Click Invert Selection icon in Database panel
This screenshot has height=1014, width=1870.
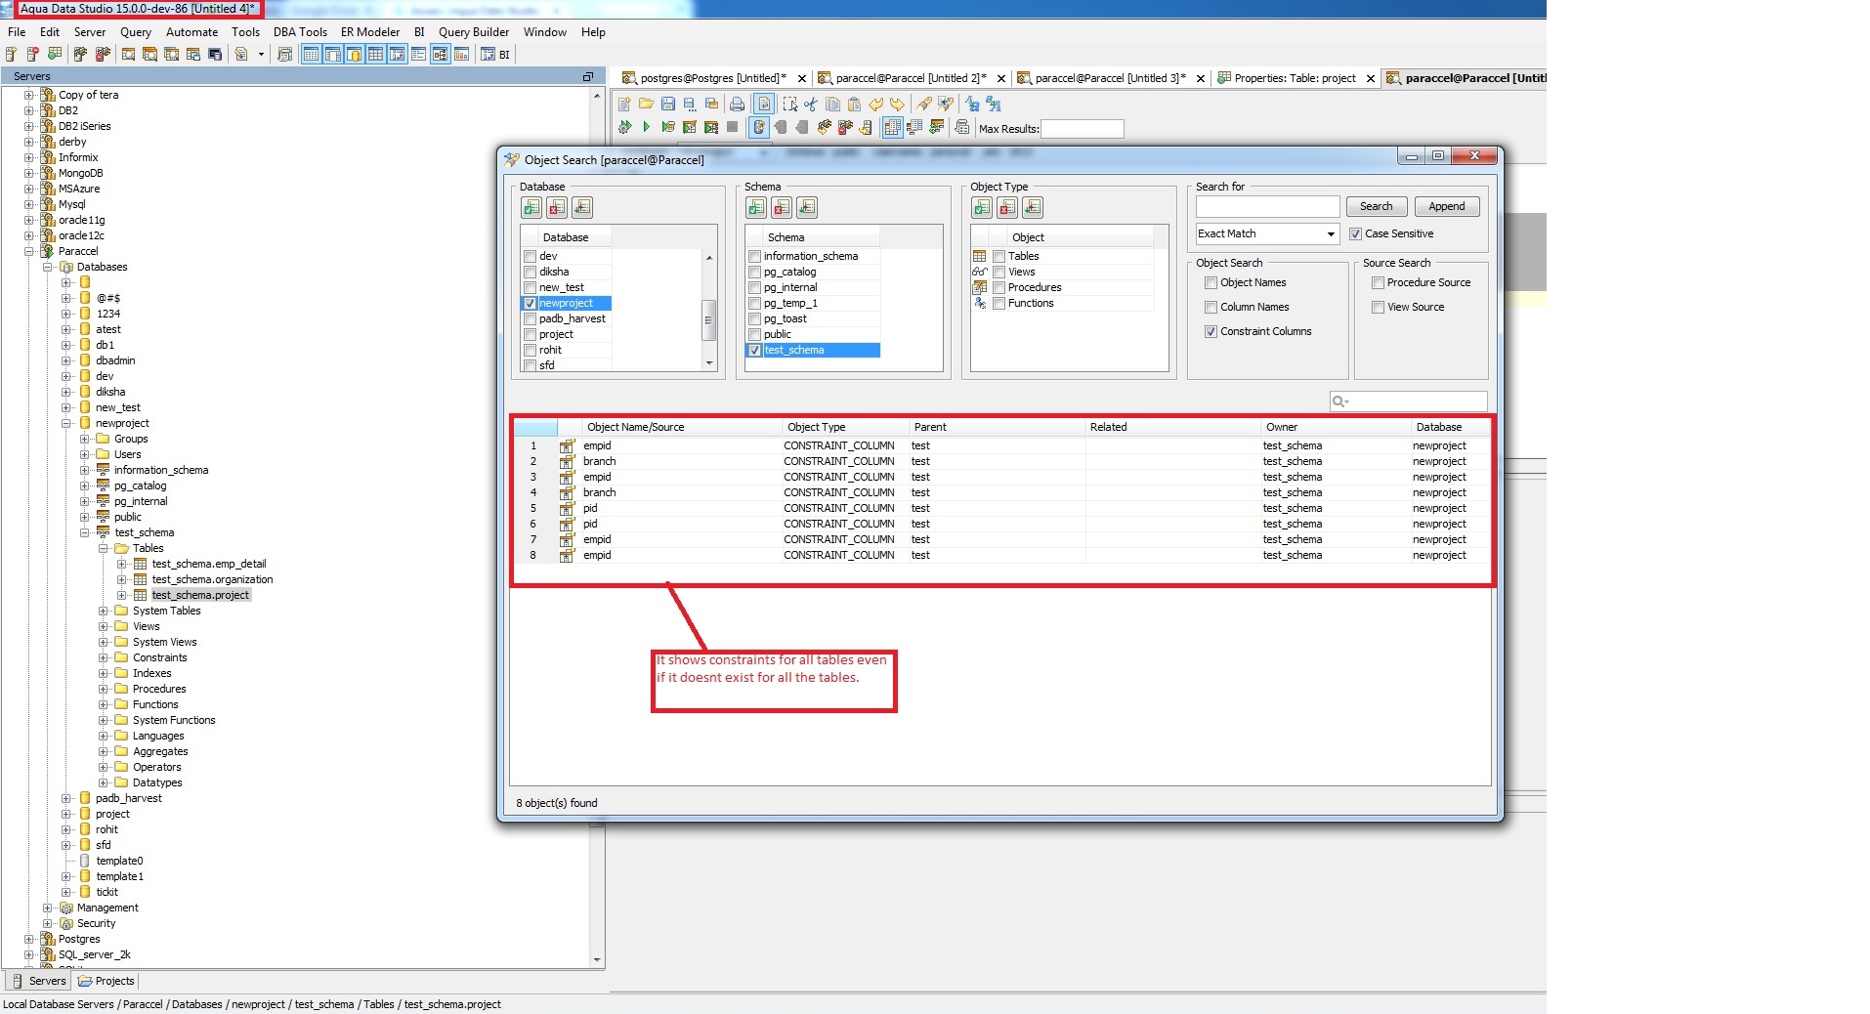582,207
